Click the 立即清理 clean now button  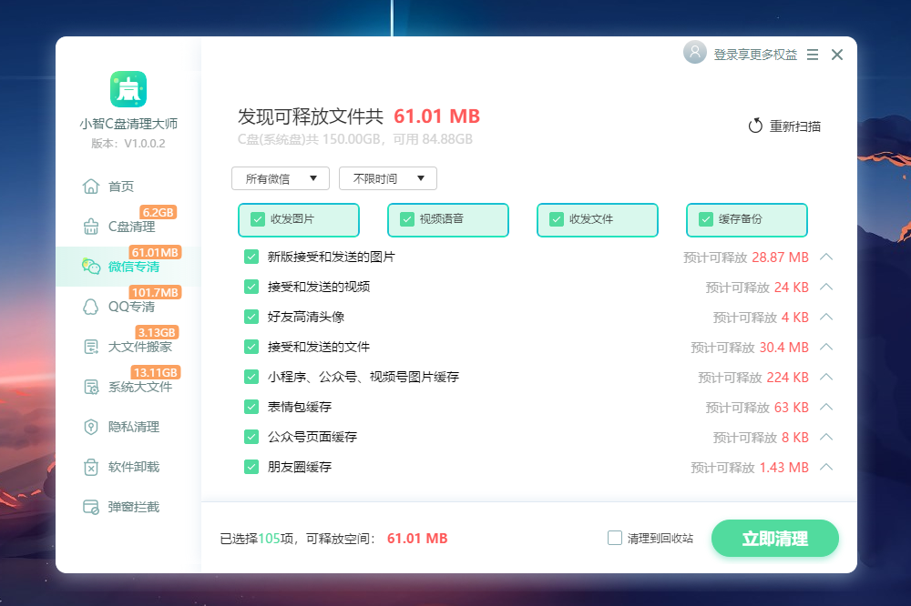(x=774, y=538)
